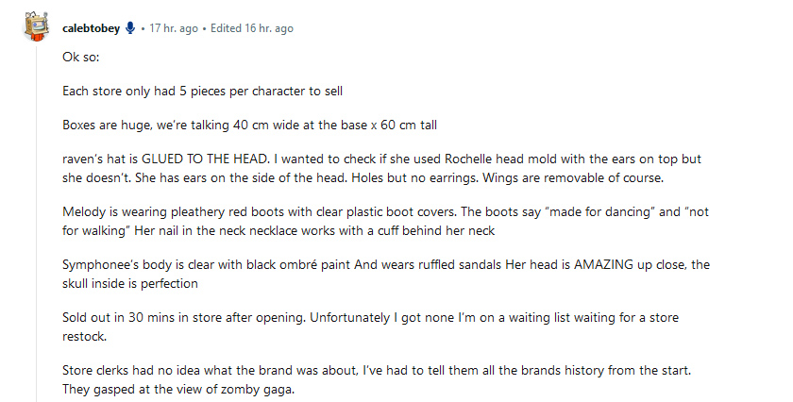Open the calebtobey user profile link
Viewport: 793px width, 402px height.
(91, 28)
